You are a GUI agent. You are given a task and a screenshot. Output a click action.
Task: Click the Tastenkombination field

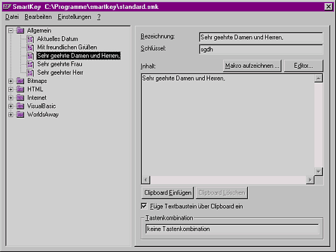232,229
